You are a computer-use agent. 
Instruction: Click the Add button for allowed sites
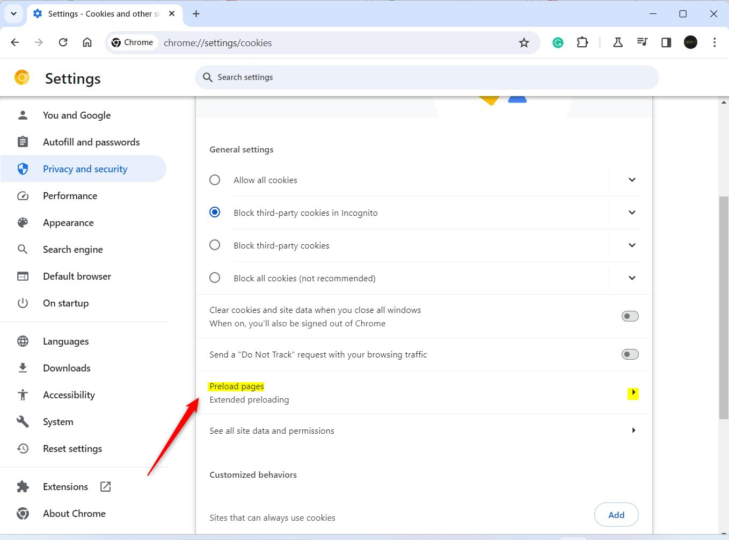pyautogui.click(x=616, y=514)
